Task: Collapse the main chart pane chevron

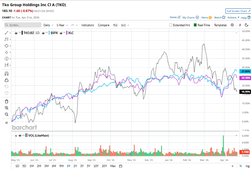Action: point(236,33)
